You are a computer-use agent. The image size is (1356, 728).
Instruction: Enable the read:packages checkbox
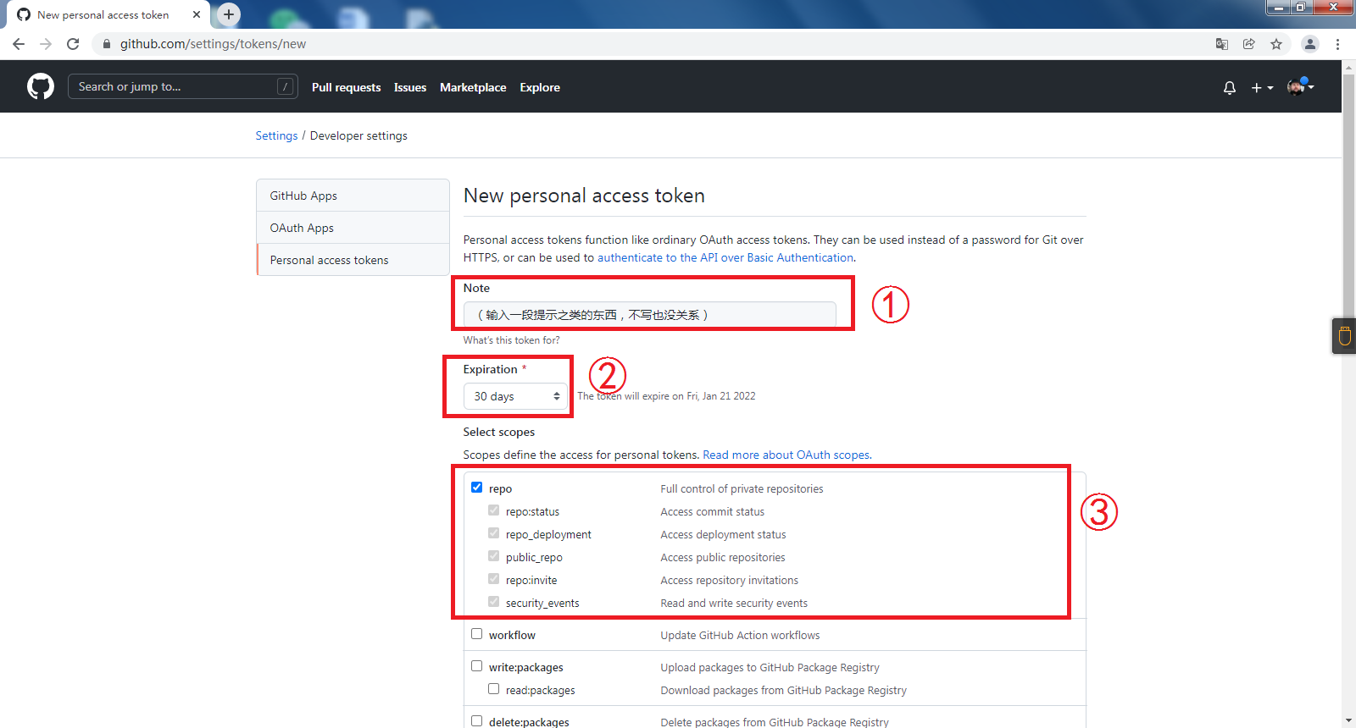click(494, 689)
